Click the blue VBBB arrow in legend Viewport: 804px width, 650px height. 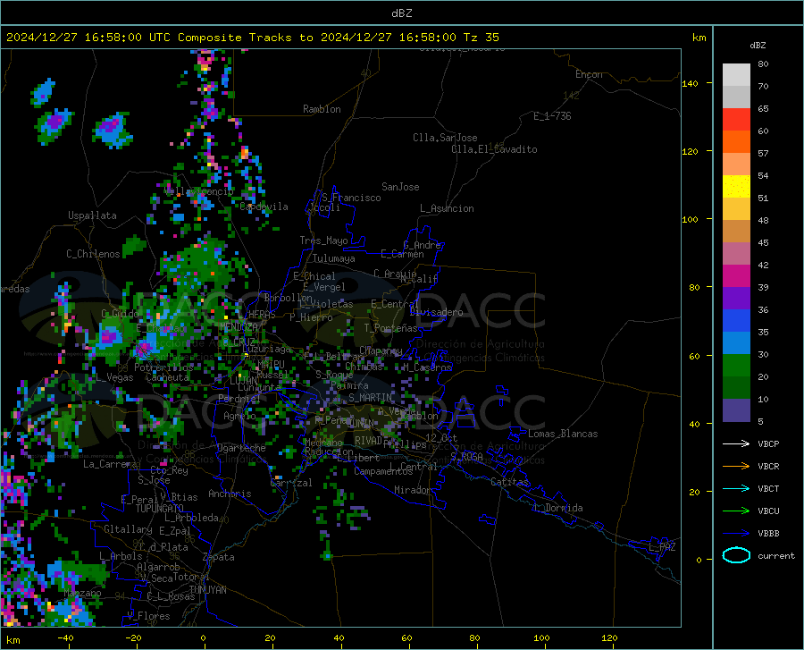[x=736, y=533]
